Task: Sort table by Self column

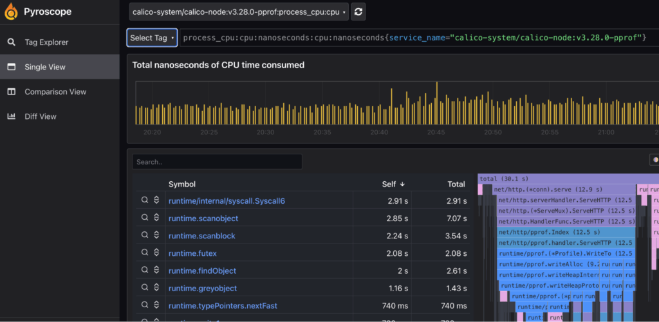Action: (x=393, y=184)
